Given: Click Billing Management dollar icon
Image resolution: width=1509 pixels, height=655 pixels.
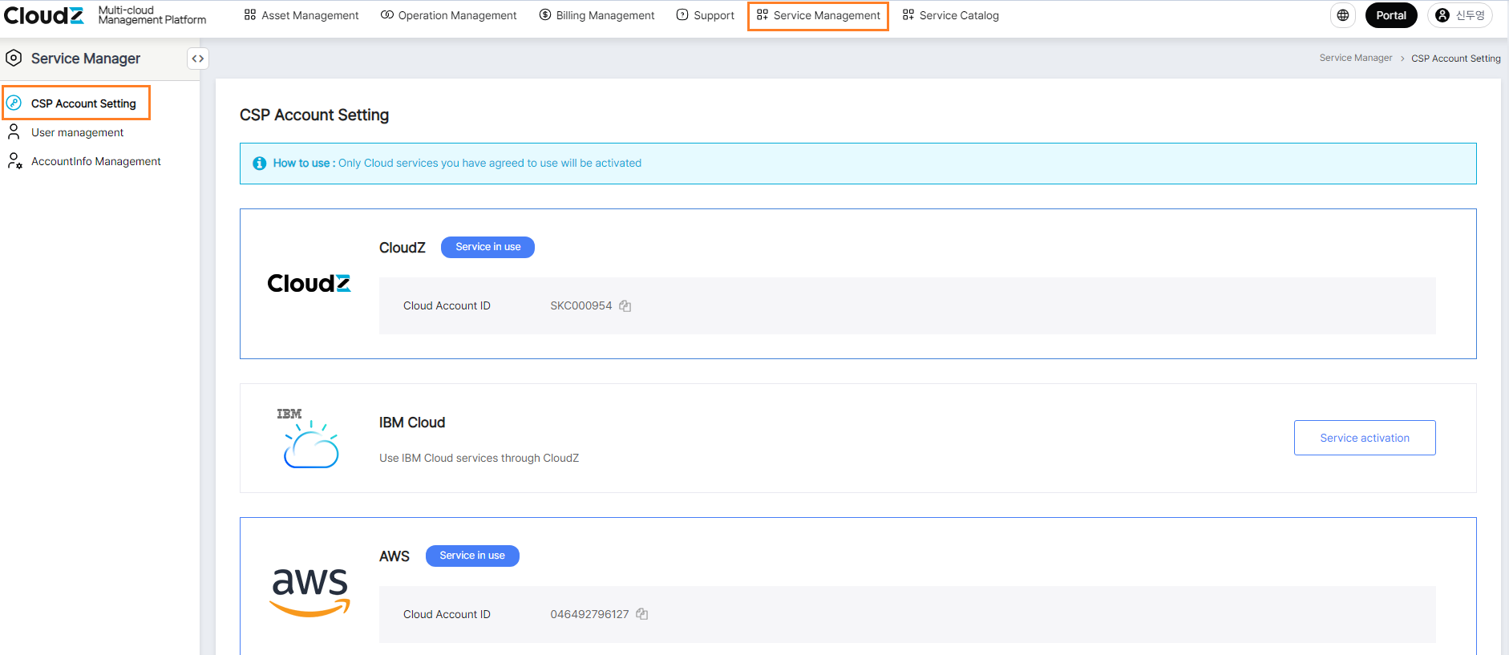Looking at the screenshot, I should (x=545, y=14).
